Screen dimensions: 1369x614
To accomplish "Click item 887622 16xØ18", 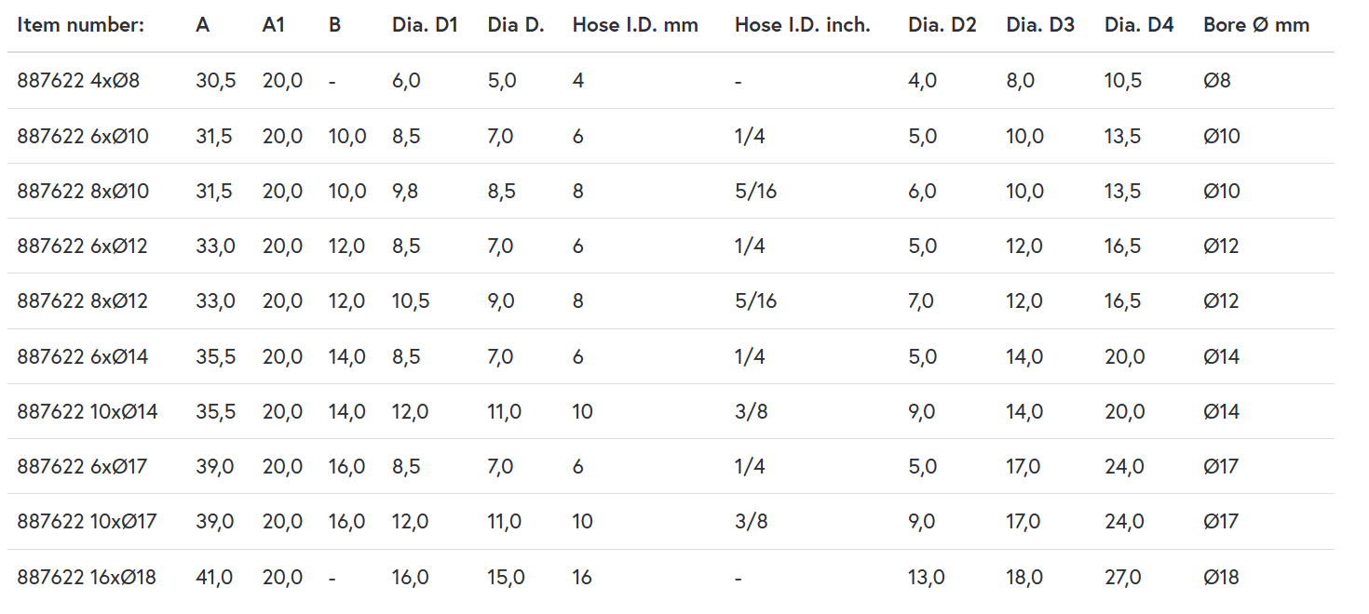I will 87,578.
